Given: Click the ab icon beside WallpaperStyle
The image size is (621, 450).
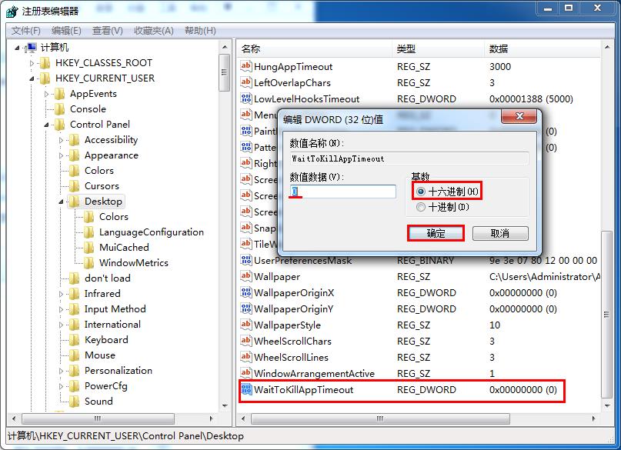Looking at the screenshot, I should [x=247, y=325].
